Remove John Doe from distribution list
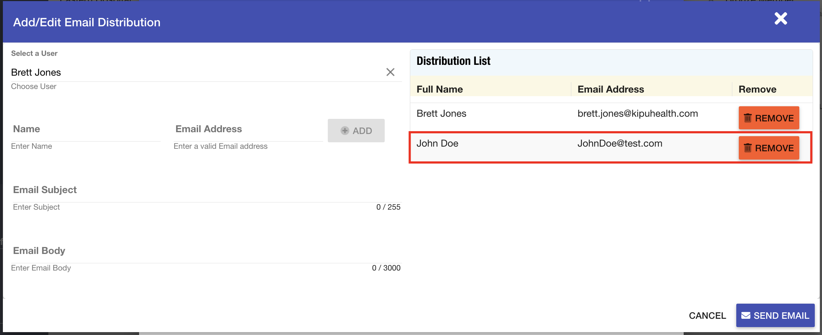 (769, 148)
